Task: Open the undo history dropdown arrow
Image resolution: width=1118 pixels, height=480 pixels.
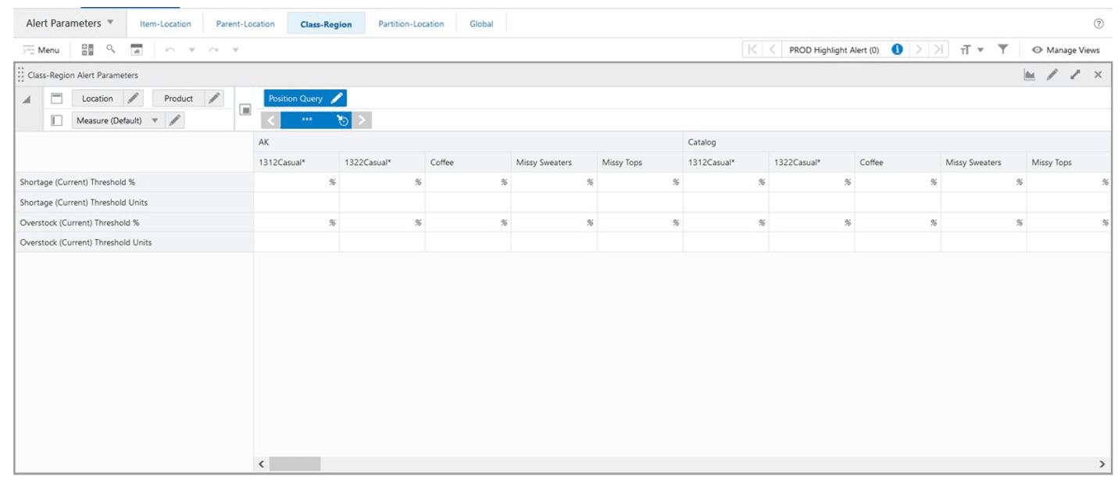Action: click(x=191, y=50)
